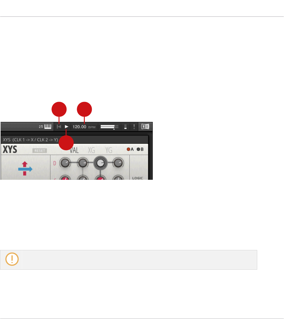
Task: Click the RESET button in XYS
Action: point(39,151)
